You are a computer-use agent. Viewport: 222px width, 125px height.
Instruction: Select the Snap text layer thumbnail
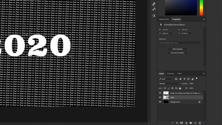[166, 93]
